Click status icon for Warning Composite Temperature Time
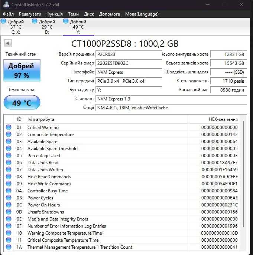 tap(9, 233)
